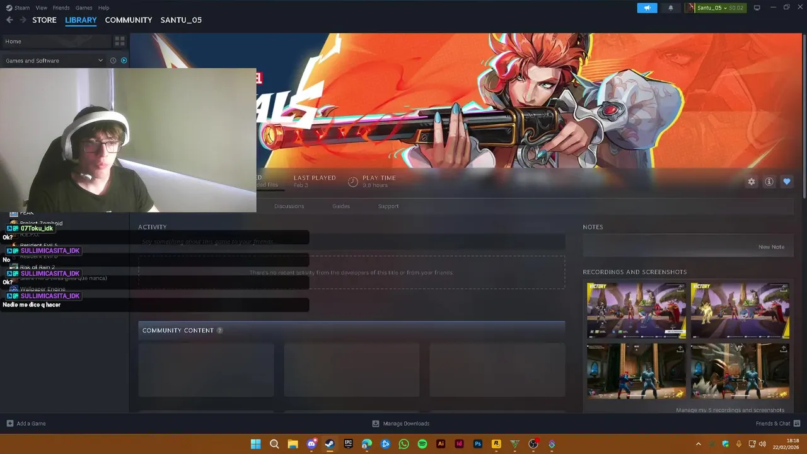Screen dimensions: 807x454
Task: Open Discord from taskbar
Action: tap(311, 444)
